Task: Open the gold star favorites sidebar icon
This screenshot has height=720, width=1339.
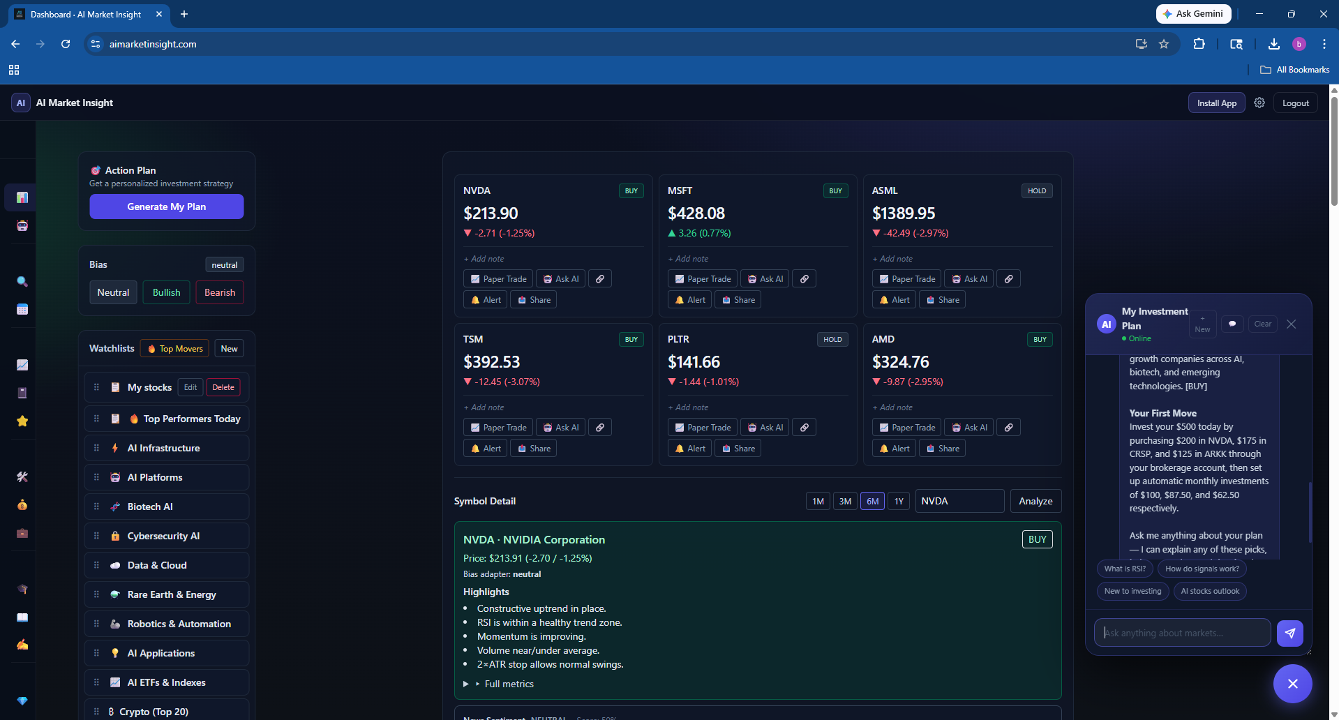Action: [x=22, y=421]
